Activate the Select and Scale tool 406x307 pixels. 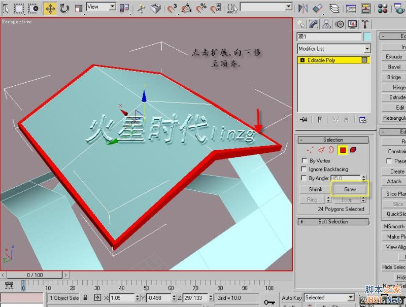click(x=78, y=7)
